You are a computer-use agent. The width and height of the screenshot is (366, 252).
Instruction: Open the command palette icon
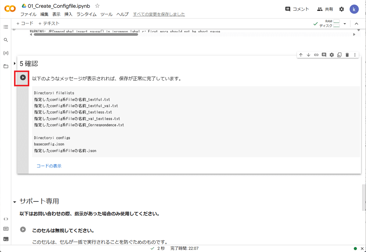(x=6, y=229)
